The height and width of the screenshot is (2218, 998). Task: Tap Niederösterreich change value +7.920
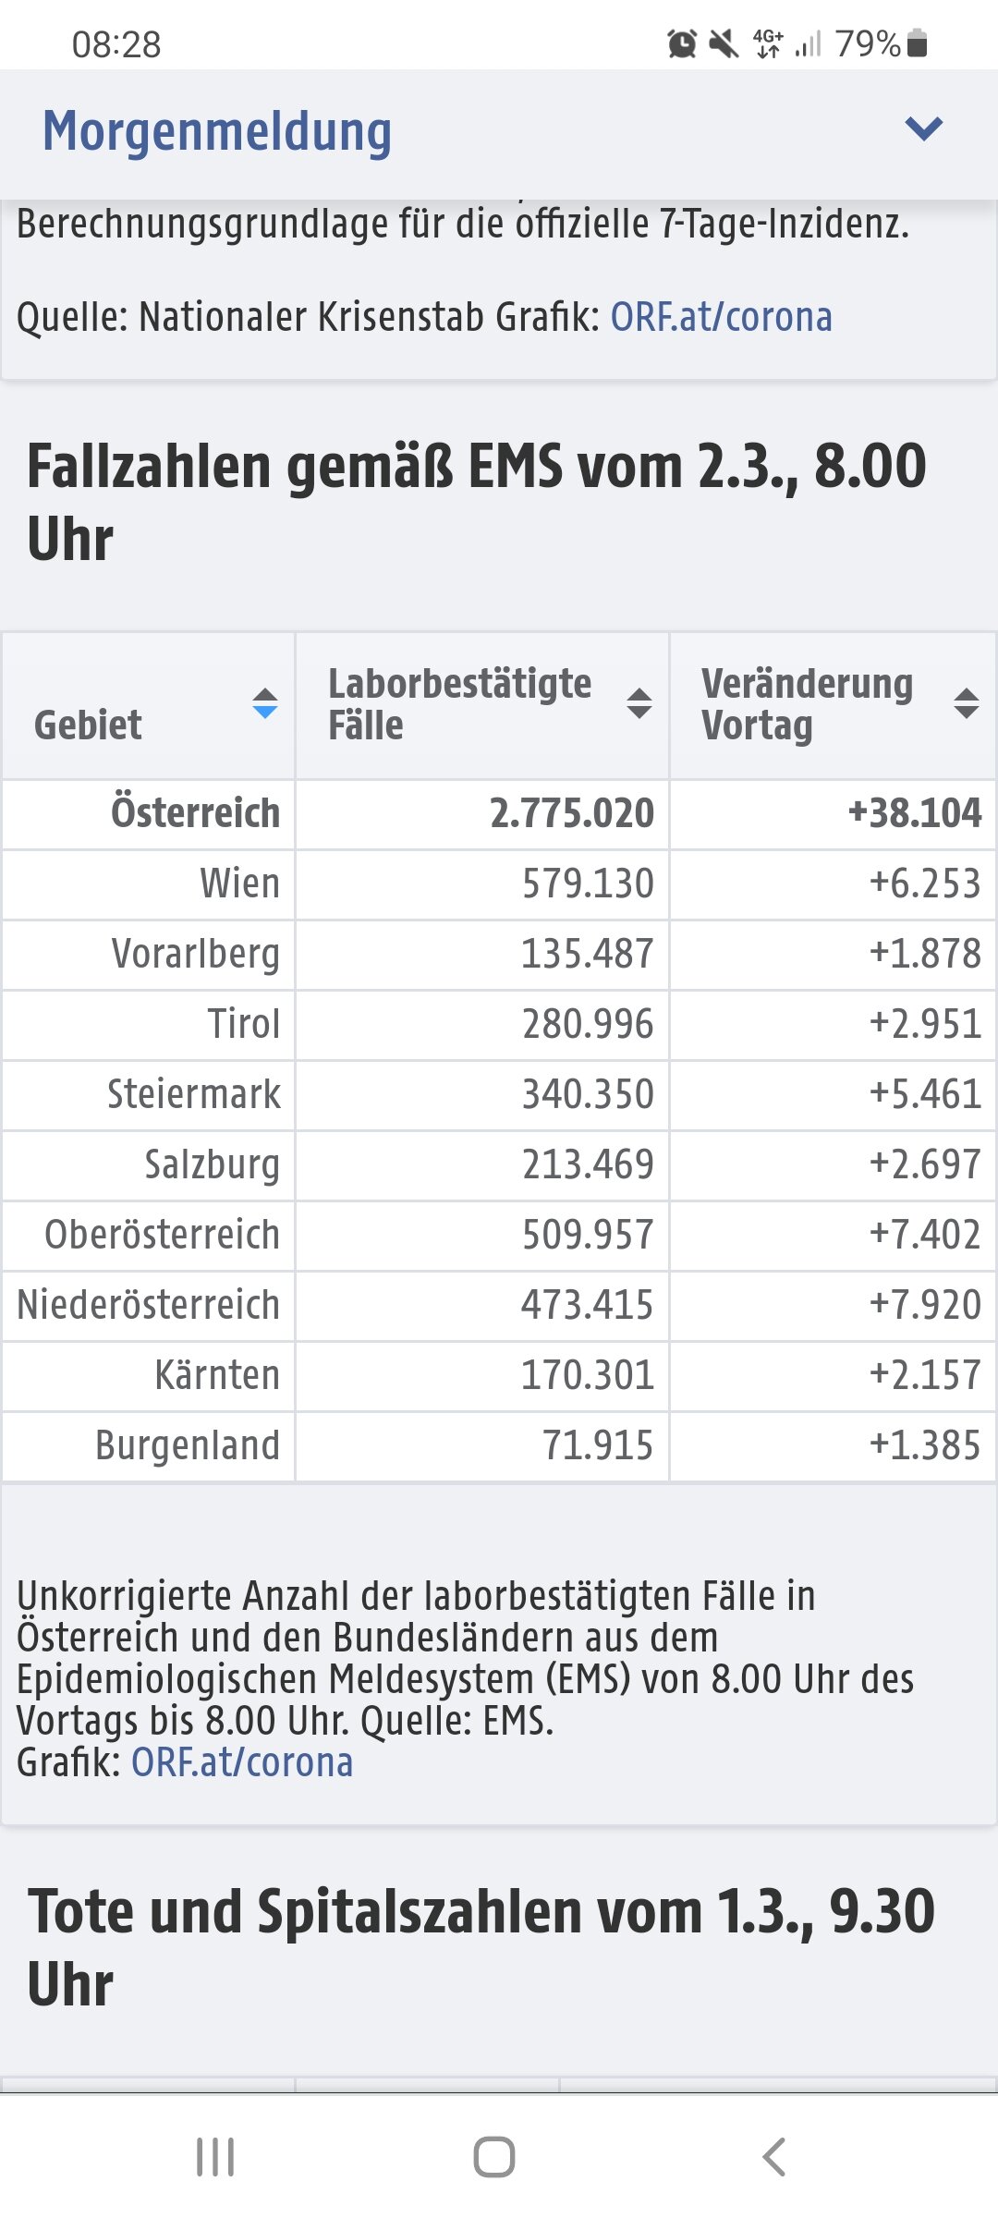pyautogui.click(x=925, y=1305)
